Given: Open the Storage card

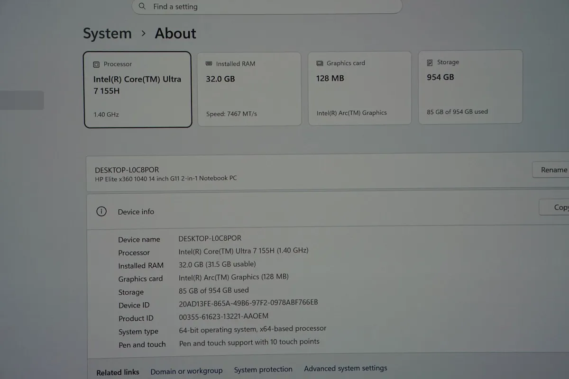Looking at the screenshot, I should (470, 87).
